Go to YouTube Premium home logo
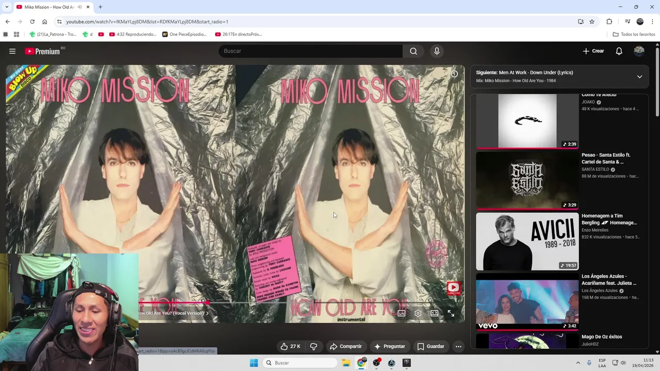 click(43, 51)
